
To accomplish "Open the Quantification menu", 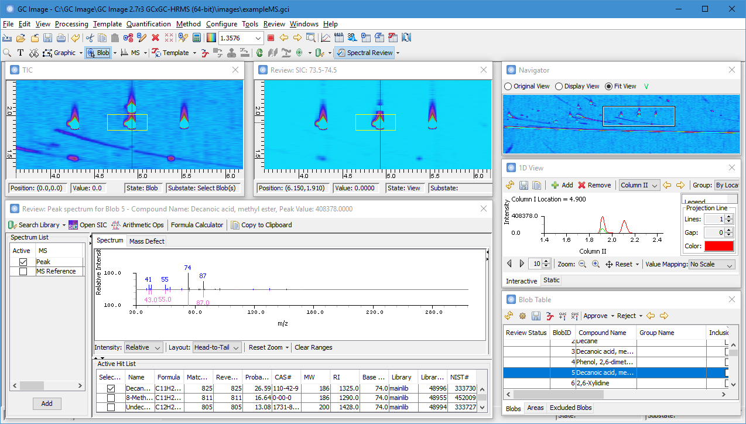I will point(149,24).
